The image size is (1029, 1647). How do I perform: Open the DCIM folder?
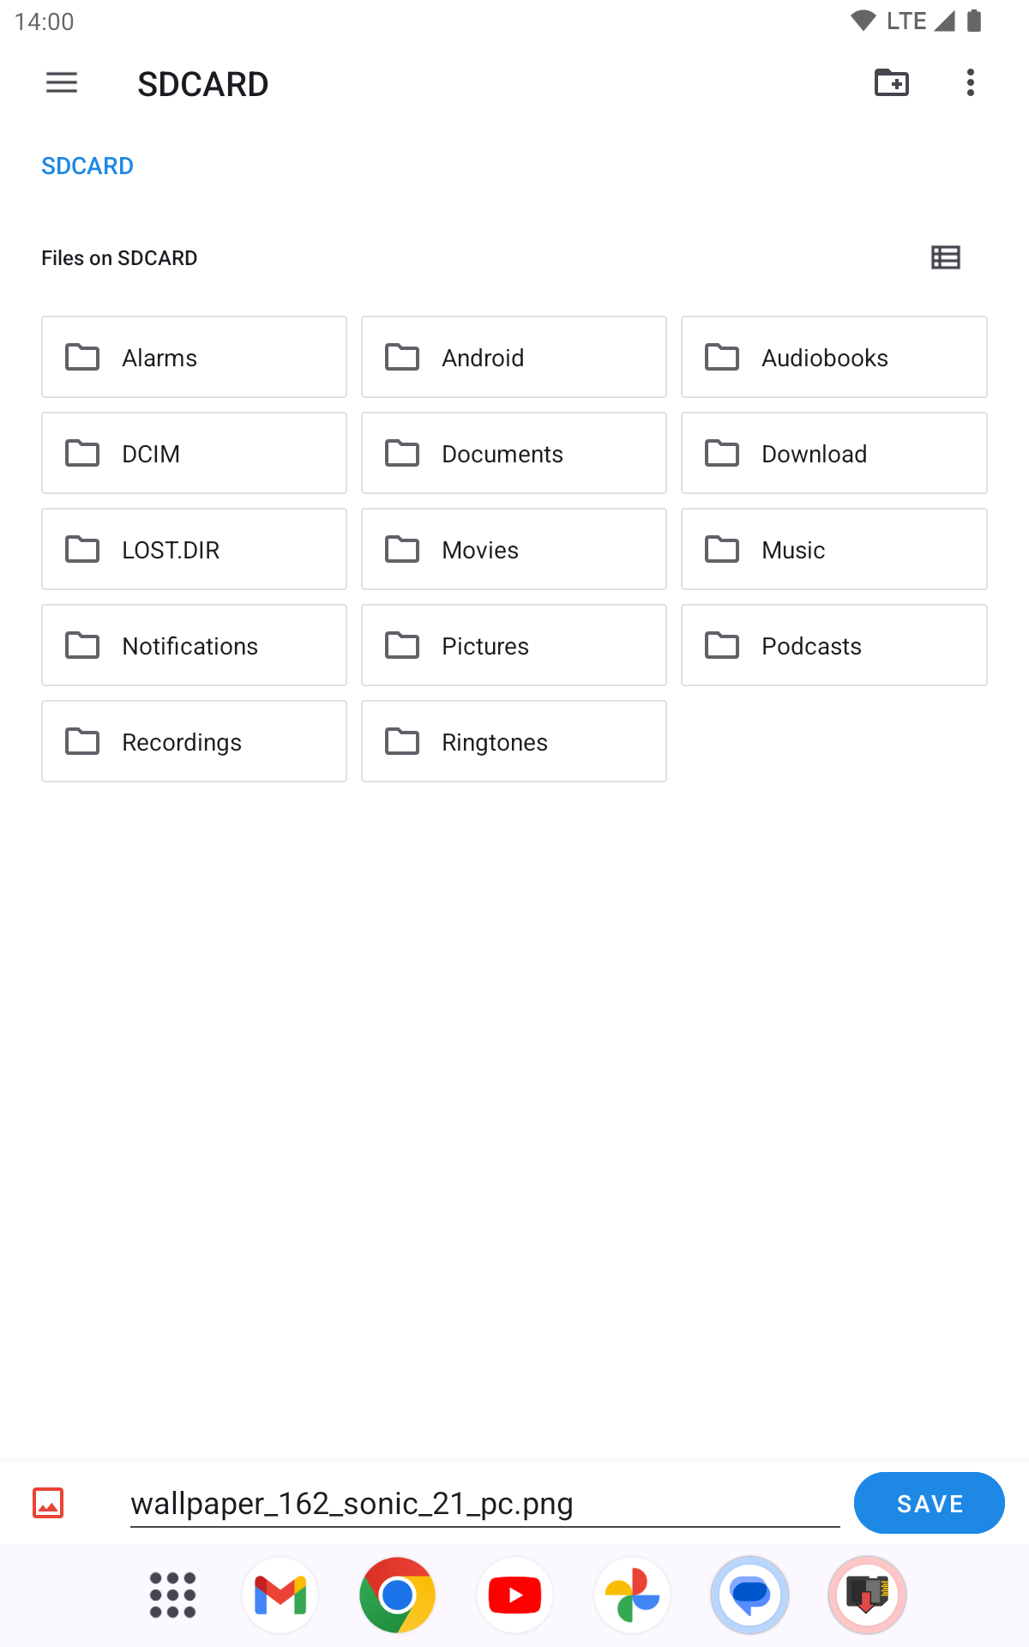point(194,454)
